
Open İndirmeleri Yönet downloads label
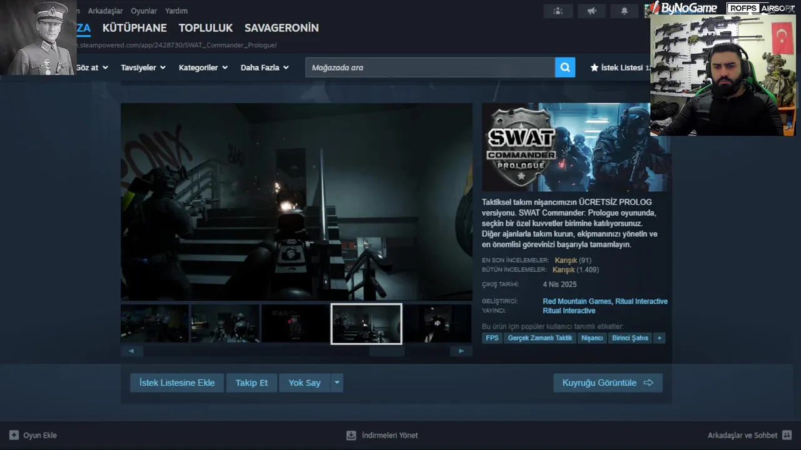tap(390, 435)
